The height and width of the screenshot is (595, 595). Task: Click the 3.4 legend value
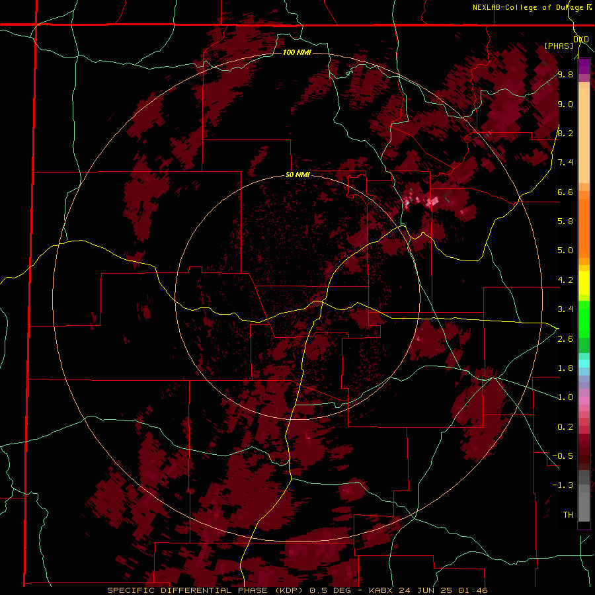[565, 309]
